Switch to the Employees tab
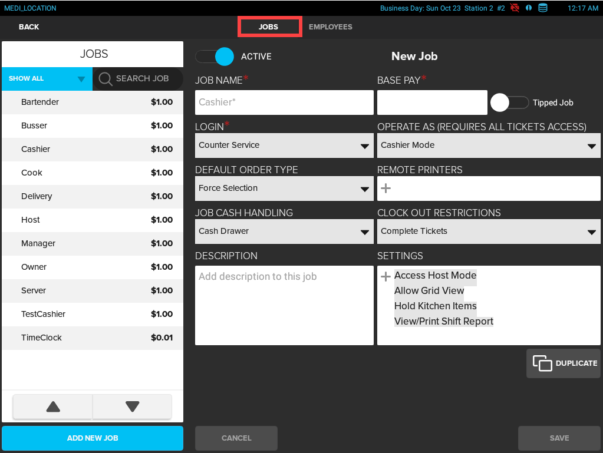Viewport: 603px width, 453px height. coord(330,27)
